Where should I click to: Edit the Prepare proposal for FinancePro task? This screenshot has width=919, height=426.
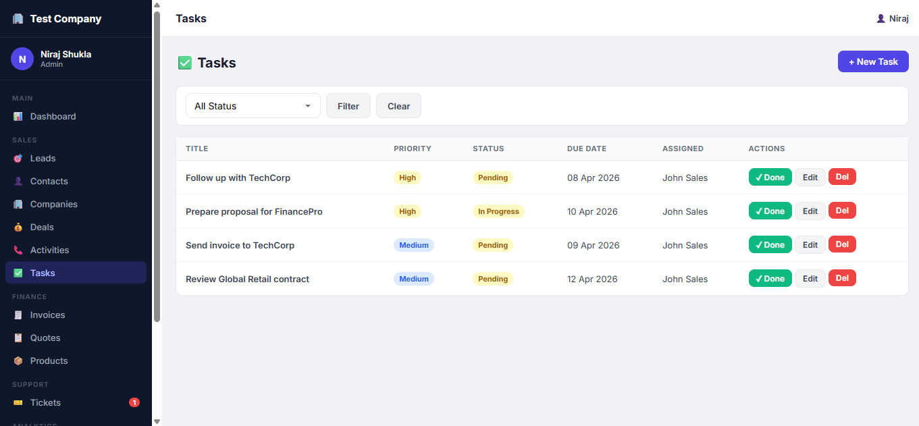[x=810, y=211]
